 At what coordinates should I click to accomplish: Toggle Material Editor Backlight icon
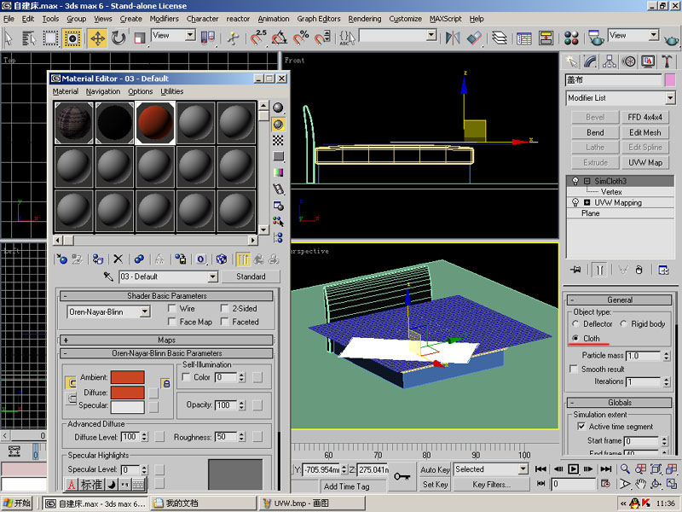(x=278, y=125)
